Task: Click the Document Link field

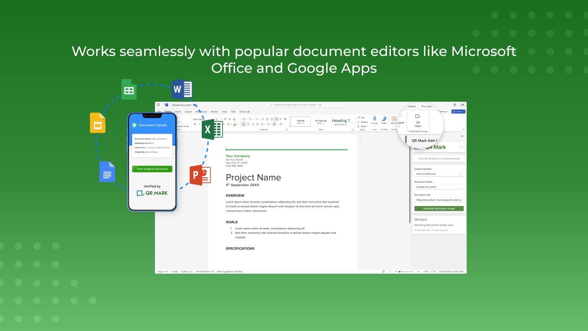Action: (439, 200)
